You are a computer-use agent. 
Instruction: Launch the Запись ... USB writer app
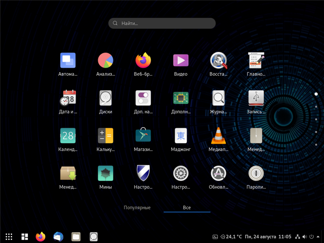(x=256, y=102)
